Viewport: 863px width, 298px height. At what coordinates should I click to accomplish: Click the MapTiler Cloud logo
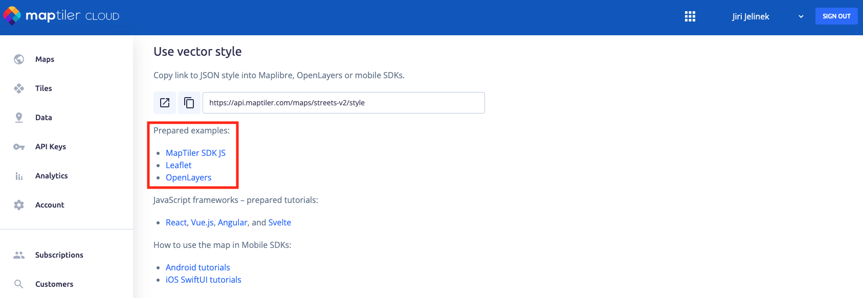(x=61, y=16)
